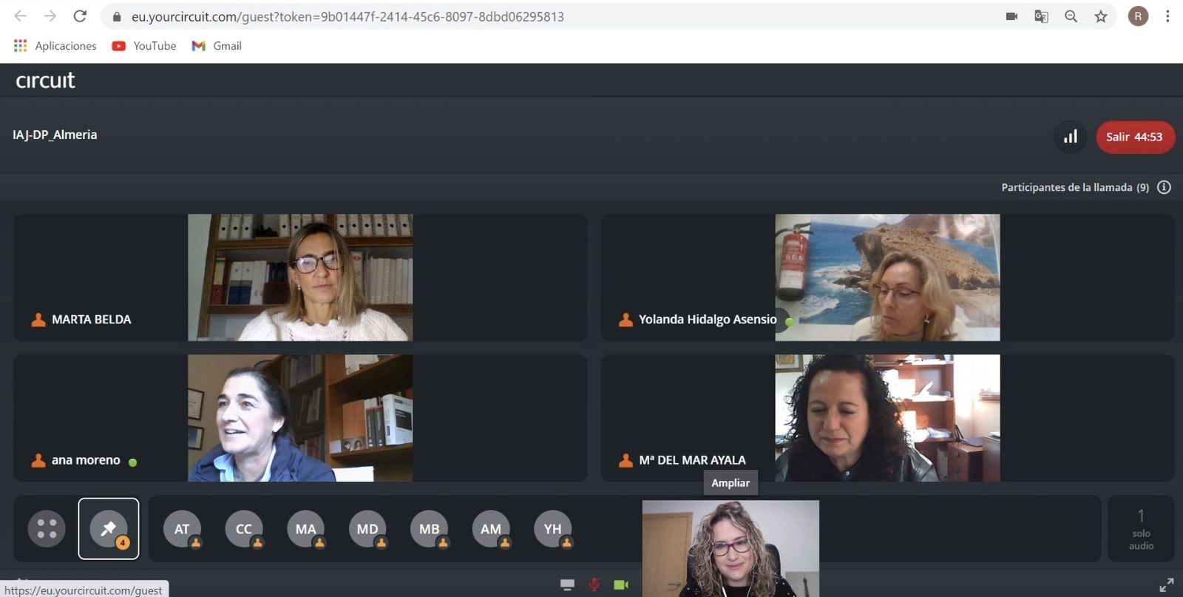Image resolution: width=1183 pixels, height=597 pixels.
Task: Select participant avatar AT
Action: 182,529
